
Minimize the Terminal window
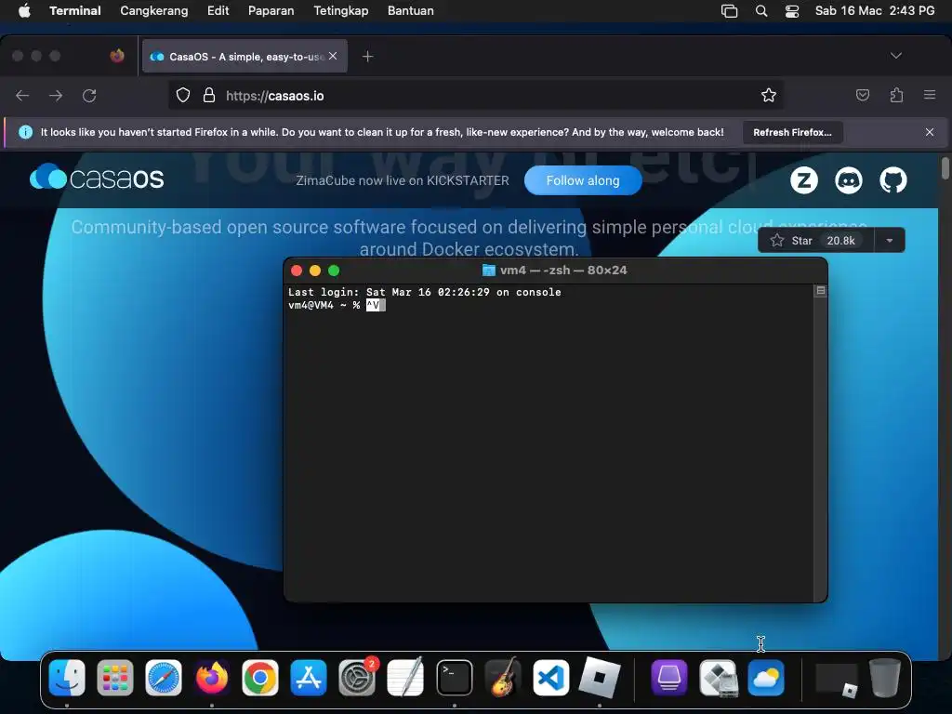pyautogui.click(x=315, y=271)
